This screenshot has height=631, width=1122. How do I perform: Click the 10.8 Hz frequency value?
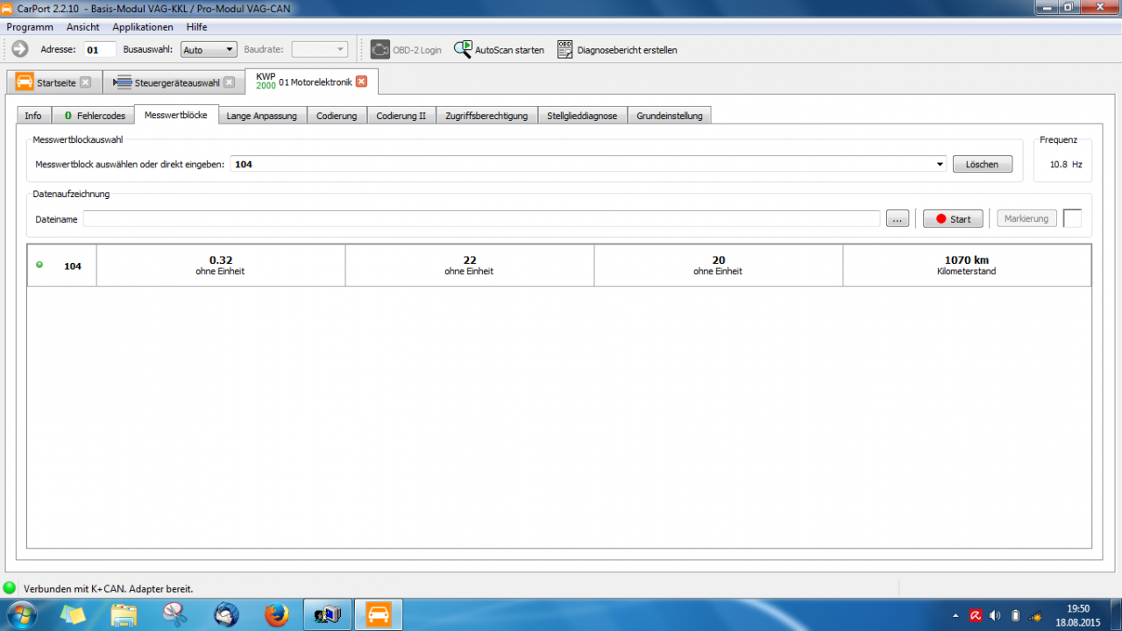[1066, 164]
